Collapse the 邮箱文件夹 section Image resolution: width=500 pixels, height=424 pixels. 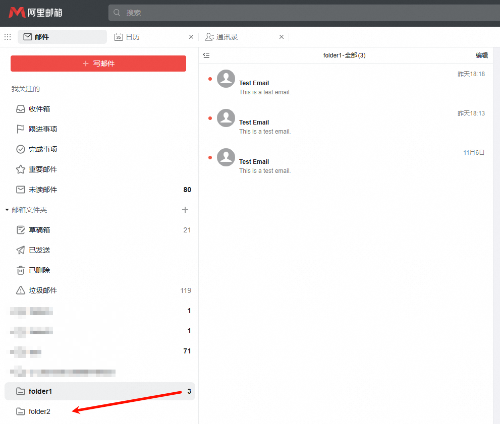(x=7, y=210)
